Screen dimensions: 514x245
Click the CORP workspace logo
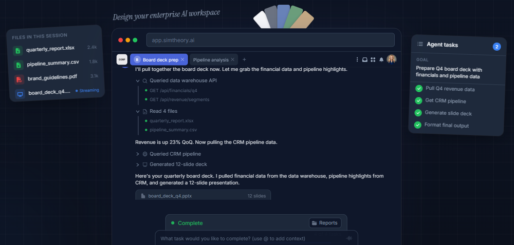pos(122,59)
